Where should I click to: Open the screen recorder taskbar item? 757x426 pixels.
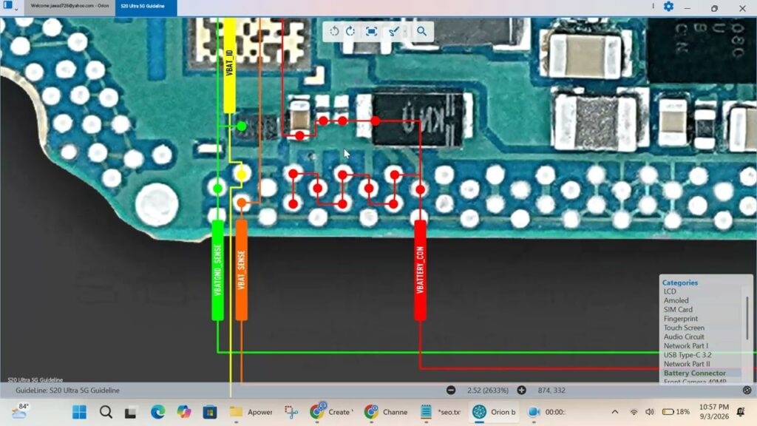coord(546,412)
